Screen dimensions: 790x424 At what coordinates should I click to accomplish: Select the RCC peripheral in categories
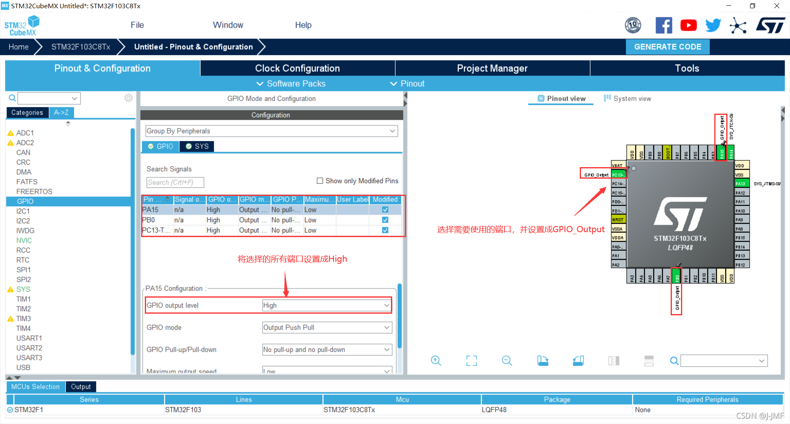23,250
